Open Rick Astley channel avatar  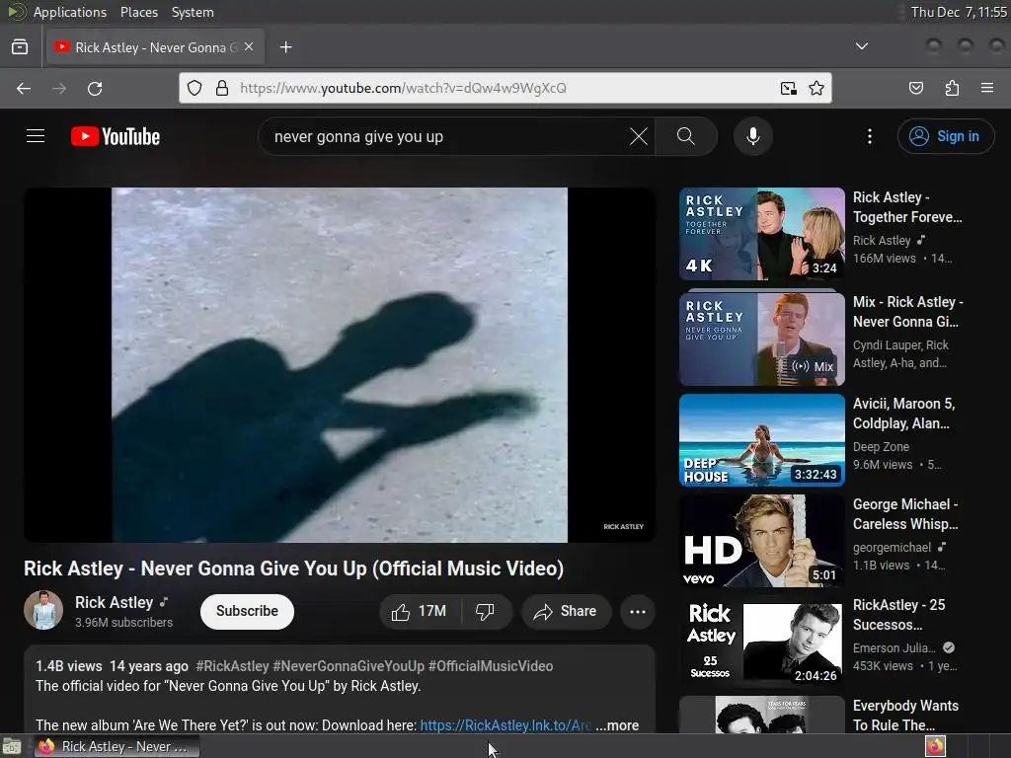coord(43,610)
